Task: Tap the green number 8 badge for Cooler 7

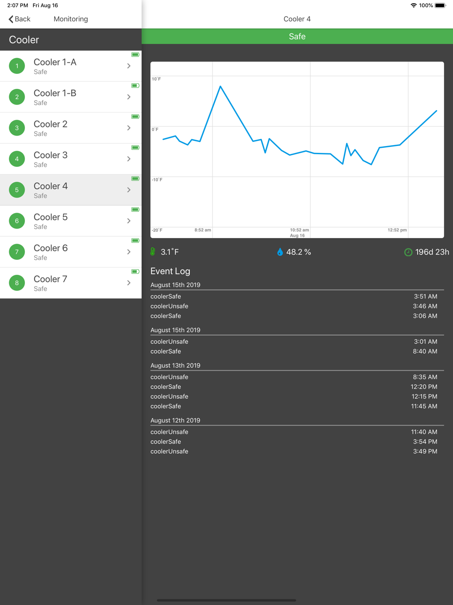Action: pos(17,283)
